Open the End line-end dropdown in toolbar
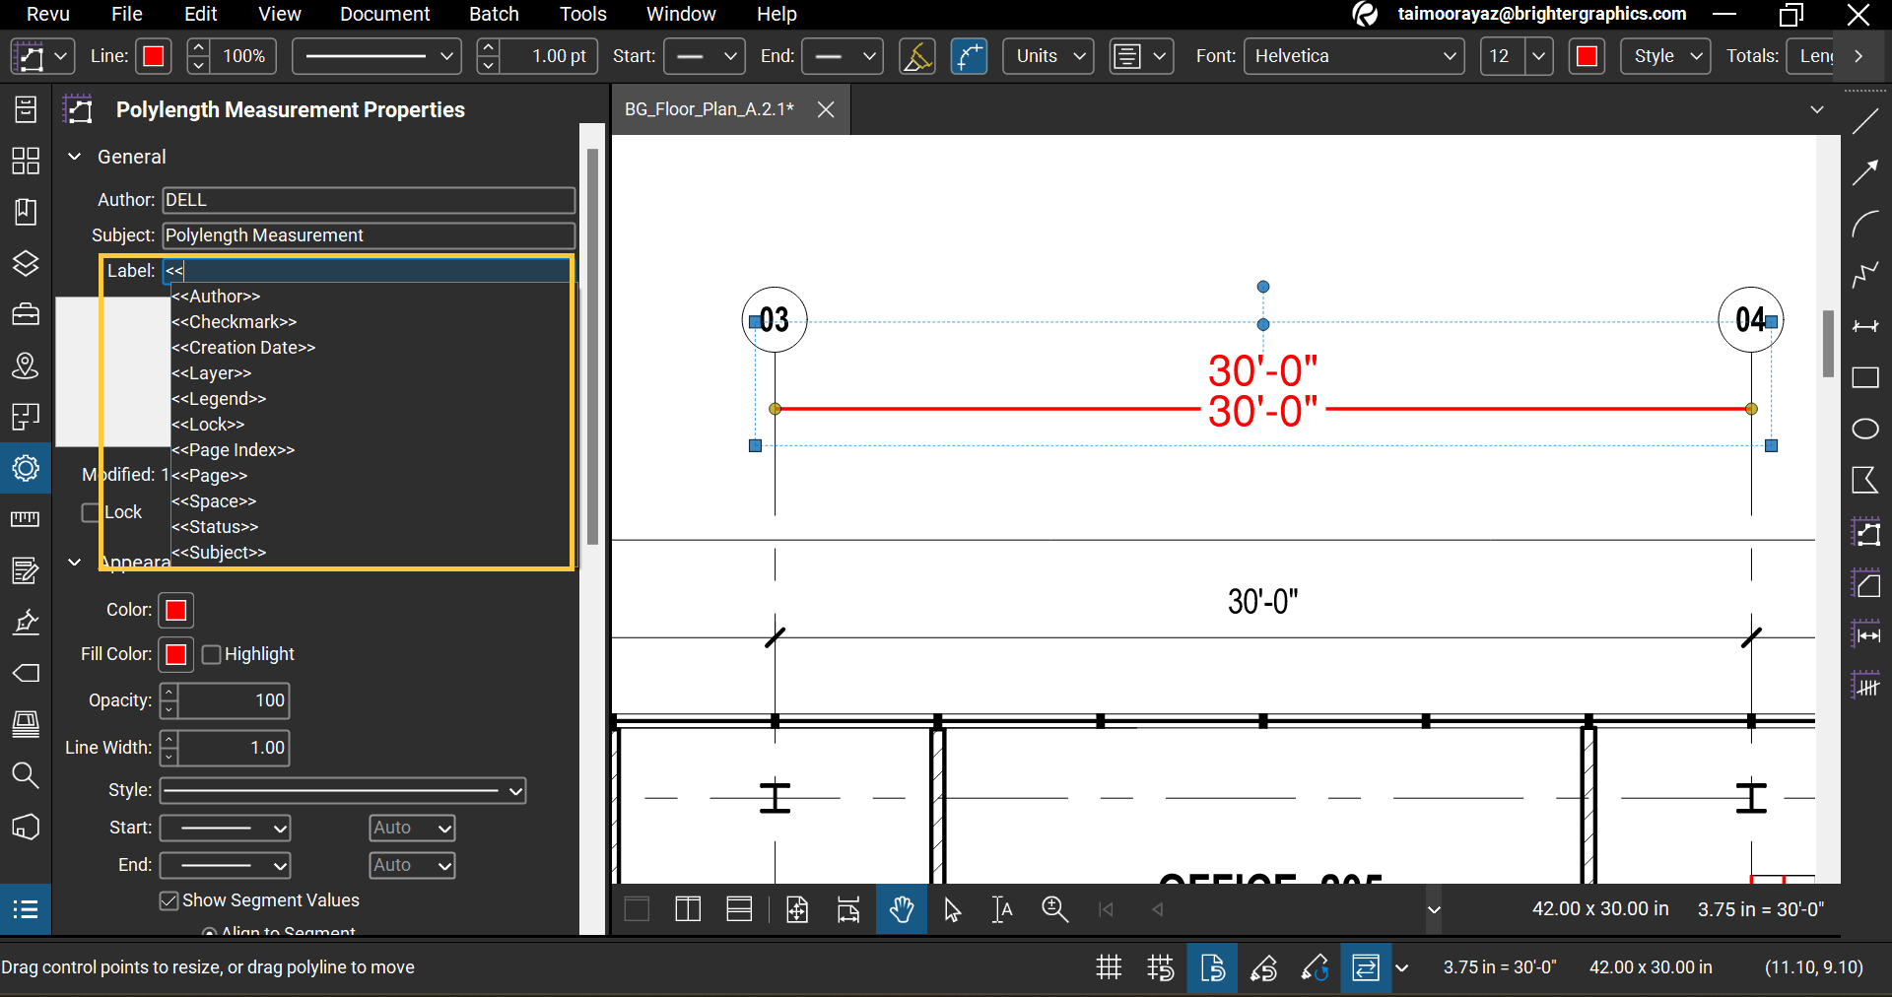This screenshot has height=997, width=1892. [842, 56]
